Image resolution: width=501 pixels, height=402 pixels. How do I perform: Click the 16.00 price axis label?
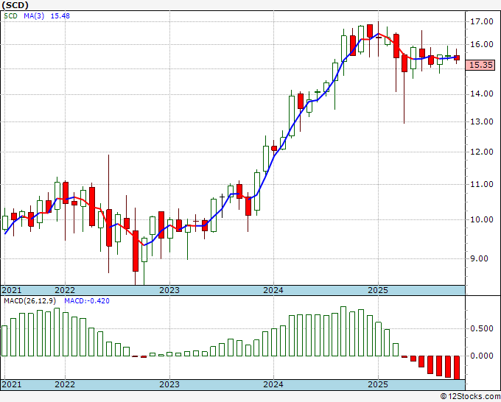[x=482, y=44]
